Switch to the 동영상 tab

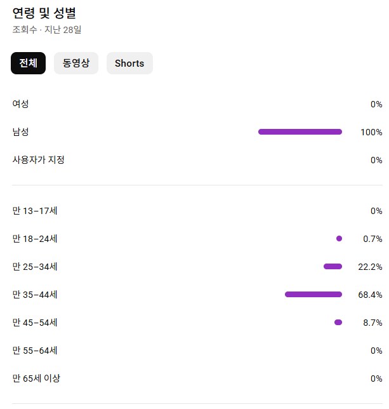click(x=76, y=64)
